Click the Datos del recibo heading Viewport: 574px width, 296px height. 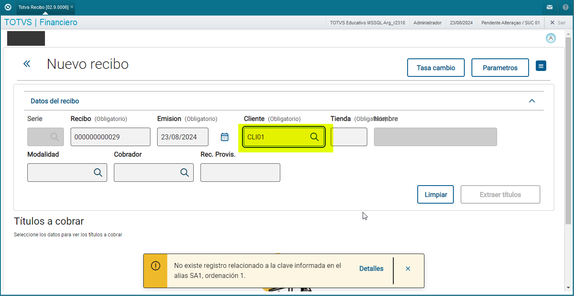pyautogui.click(x=55, y=101)
